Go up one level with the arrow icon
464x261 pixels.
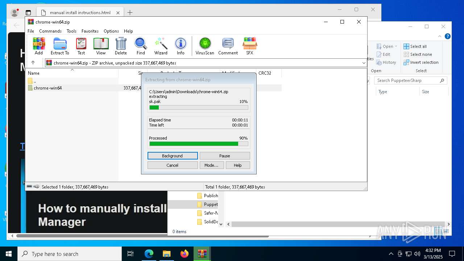(x=33, y=63)
